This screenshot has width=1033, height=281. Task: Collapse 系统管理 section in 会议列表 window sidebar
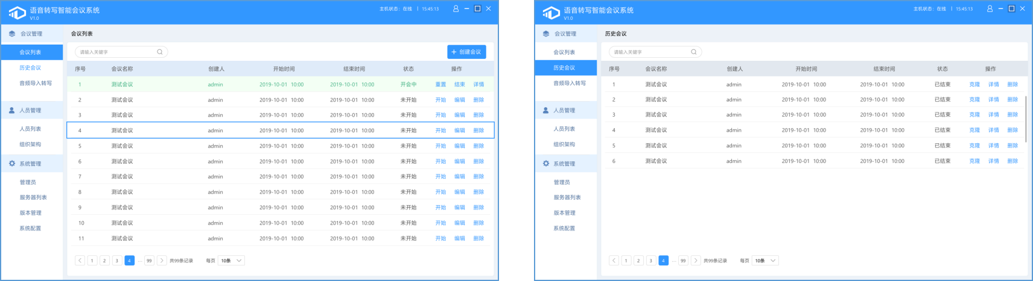pos(31,164)
